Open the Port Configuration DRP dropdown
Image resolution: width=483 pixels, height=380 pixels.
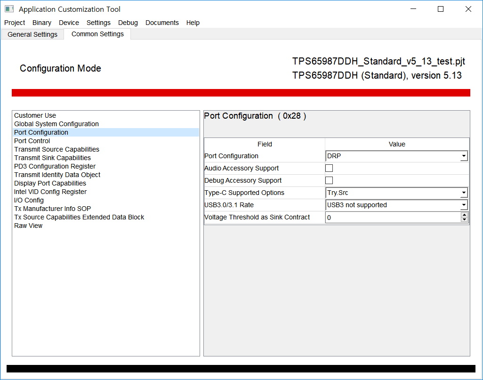[x=397, y=156]
